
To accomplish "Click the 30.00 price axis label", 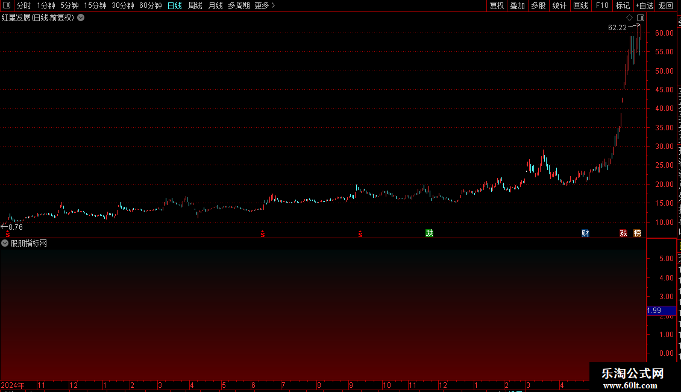I will pos(664,147).
